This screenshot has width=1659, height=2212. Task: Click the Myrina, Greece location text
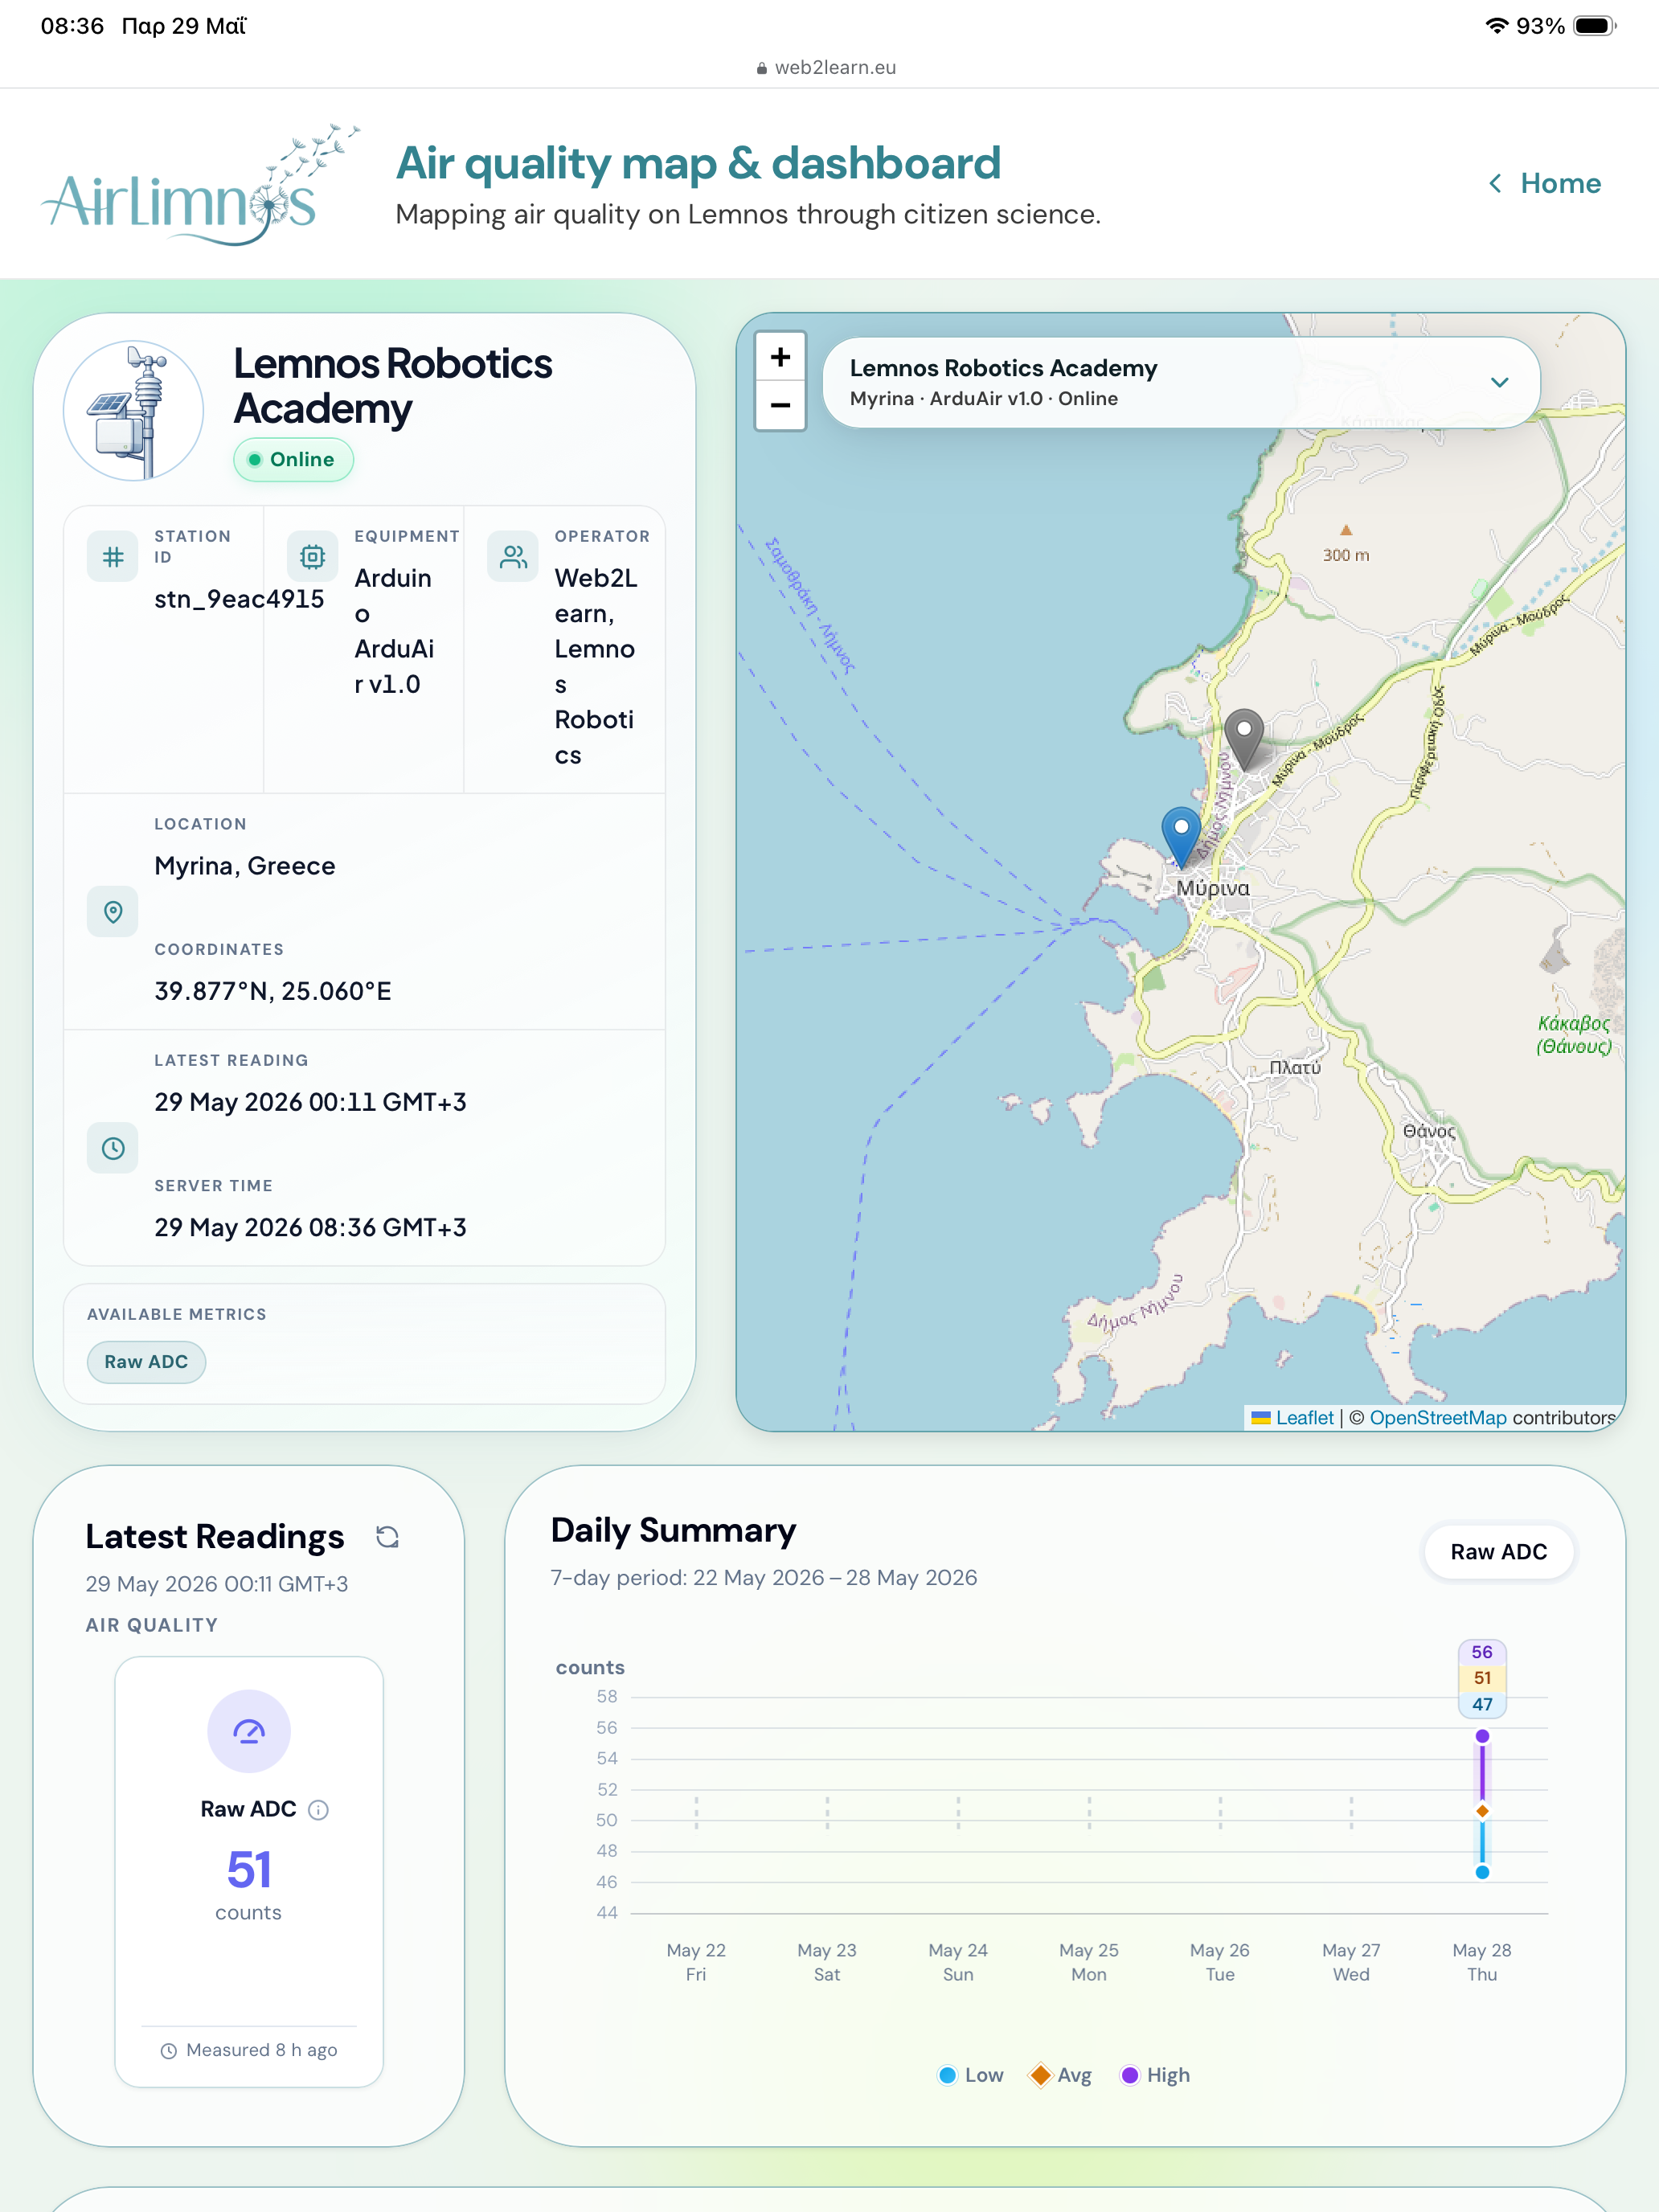pyautogui.click(x=244, y=865)
